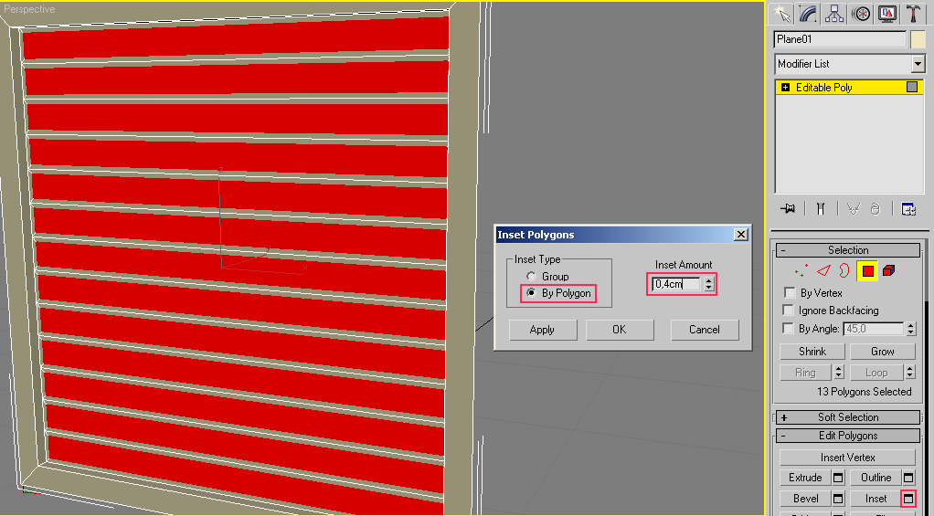This screenshot has height=516, width=934.
Task: Click the Extrude button
Action: coord(805,478)
